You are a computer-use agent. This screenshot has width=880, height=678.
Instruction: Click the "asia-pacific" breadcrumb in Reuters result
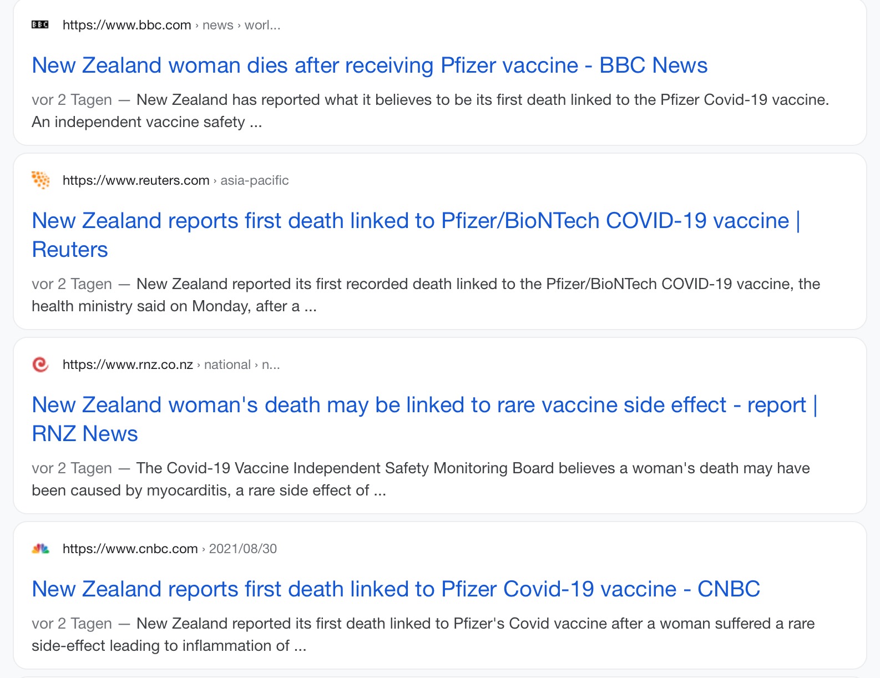255,180
